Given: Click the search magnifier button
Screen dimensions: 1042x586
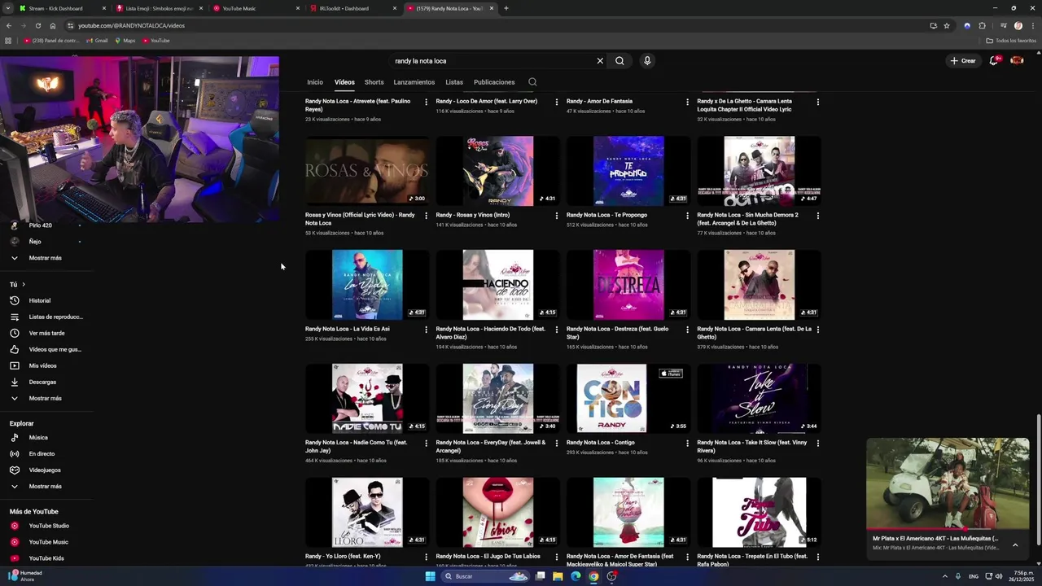Looking at the screenshot, I should (620, 61).
